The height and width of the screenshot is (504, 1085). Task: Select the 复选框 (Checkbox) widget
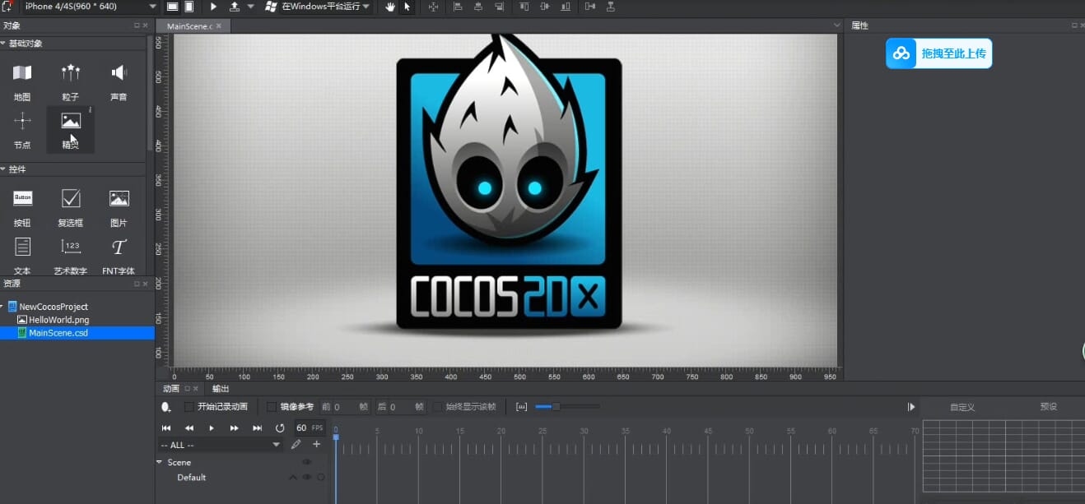(71, 199)
